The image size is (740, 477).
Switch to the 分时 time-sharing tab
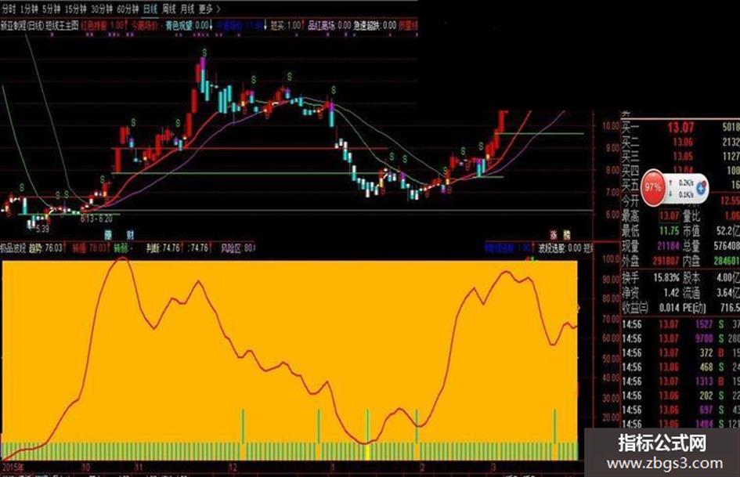8,9
